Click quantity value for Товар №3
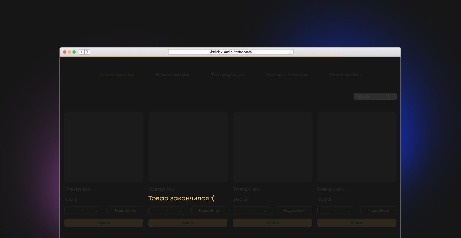 [251, 211]
